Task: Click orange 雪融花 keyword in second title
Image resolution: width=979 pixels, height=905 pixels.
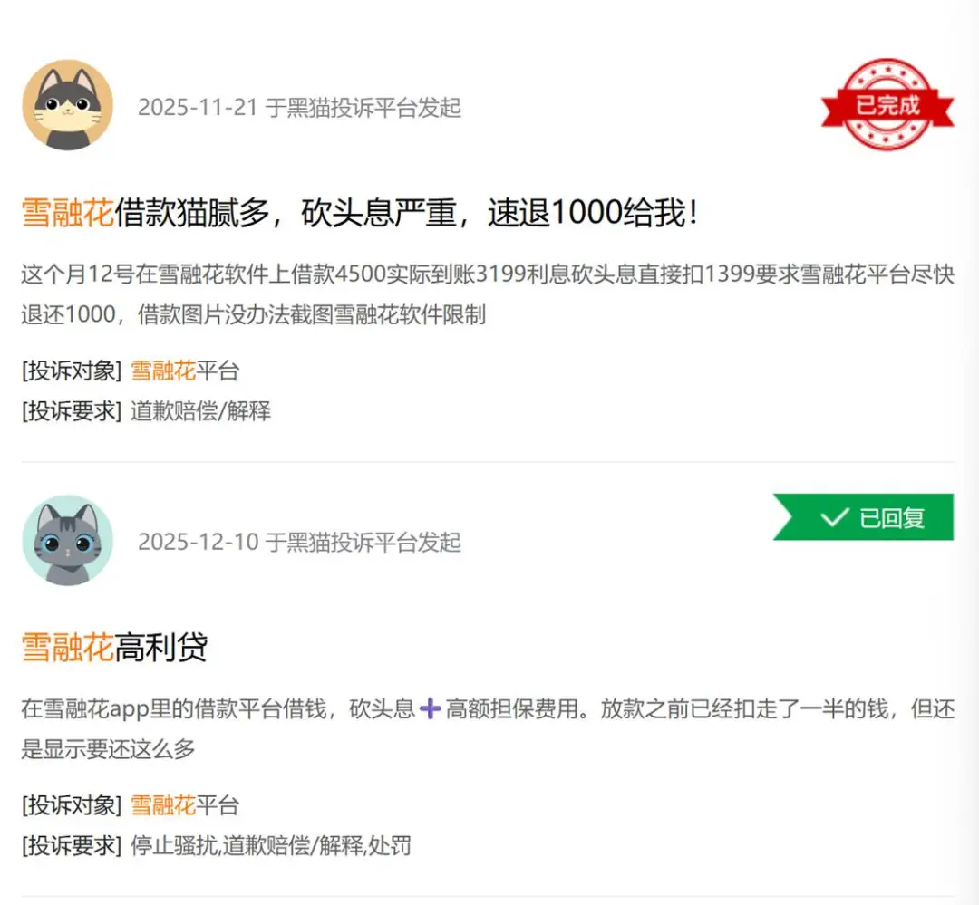Action: click(x=67, y=647)
